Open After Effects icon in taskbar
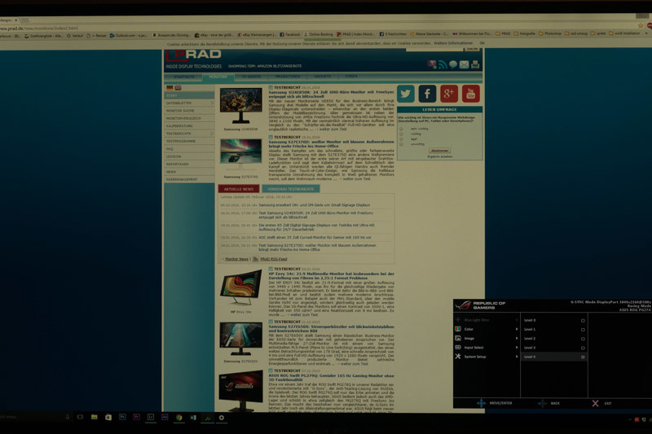The image size is (652, 434). pyautogui.click(x=165, y=417)
